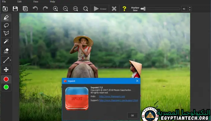Click the Marker Size value field

(184, 9)
